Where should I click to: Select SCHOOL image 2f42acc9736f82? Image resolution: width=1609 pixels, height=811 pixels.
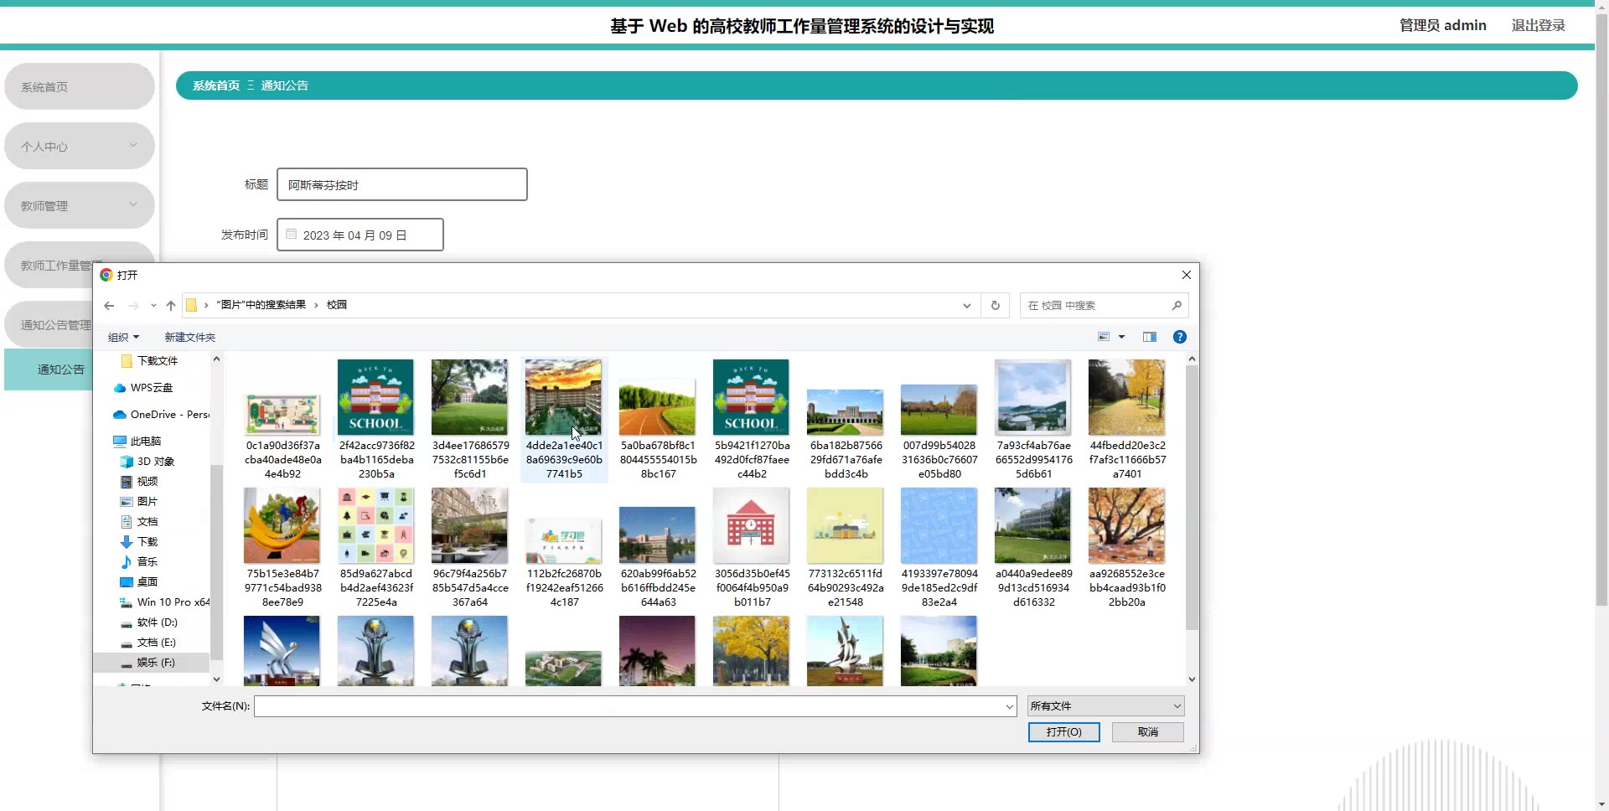(375, 397)
